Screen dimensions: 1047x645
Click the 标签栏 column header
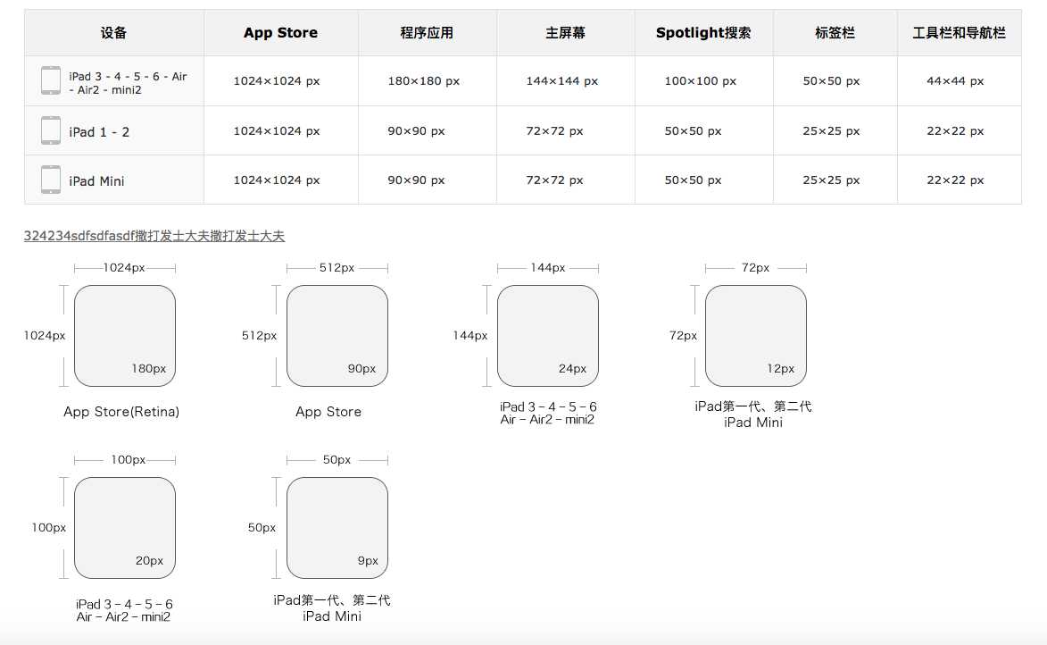click(835, 33)
